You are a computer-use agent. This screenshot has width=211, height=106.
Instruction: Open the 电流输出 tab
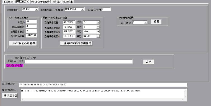tap(68, 2)
